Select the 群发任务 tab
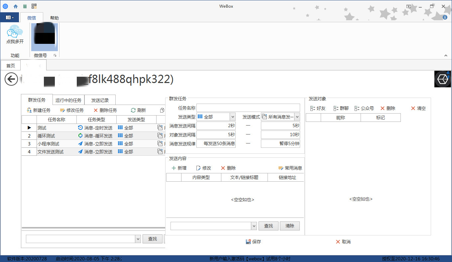 click(x=37, y=100)
